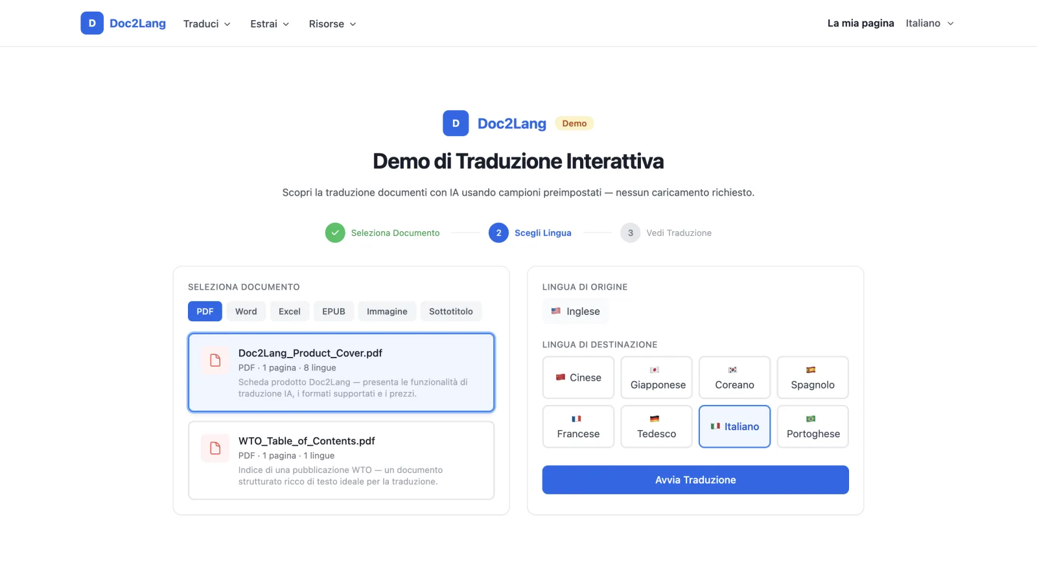This screenshot has width=1037, height=585.
Task: Click the Spanish flag icon
Action: point(811,370)
